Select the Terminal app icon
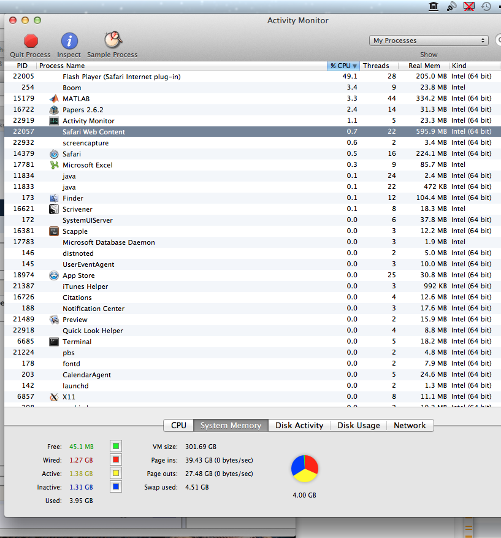Screen dimensions: 501x538 (54, 342)
